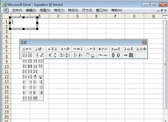Insert square brackets template from palette list
Viewport: 168px width, 122px height.
pos(30,61)
